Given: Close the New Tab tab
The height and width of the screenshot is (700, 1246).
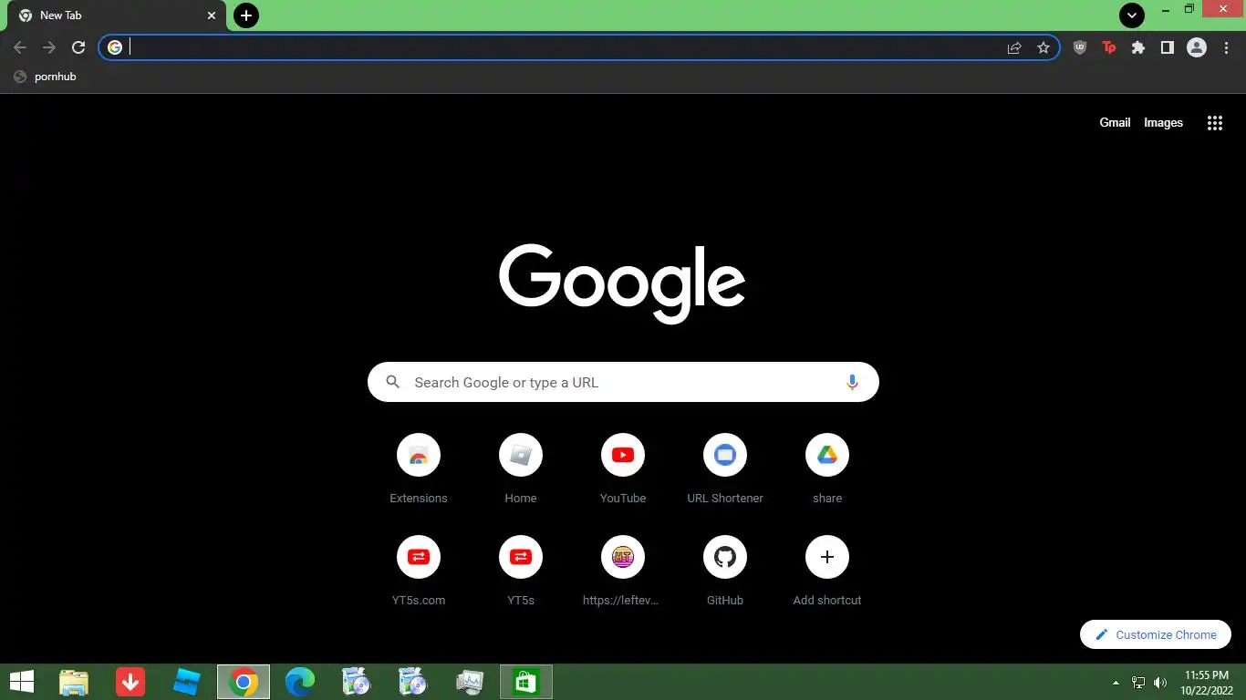Looking at the screenshot, I should [212, 15].
